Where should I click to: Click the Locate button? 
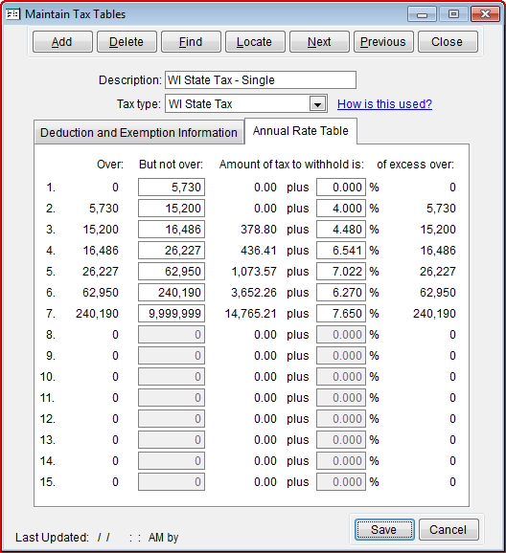(255, 41)
